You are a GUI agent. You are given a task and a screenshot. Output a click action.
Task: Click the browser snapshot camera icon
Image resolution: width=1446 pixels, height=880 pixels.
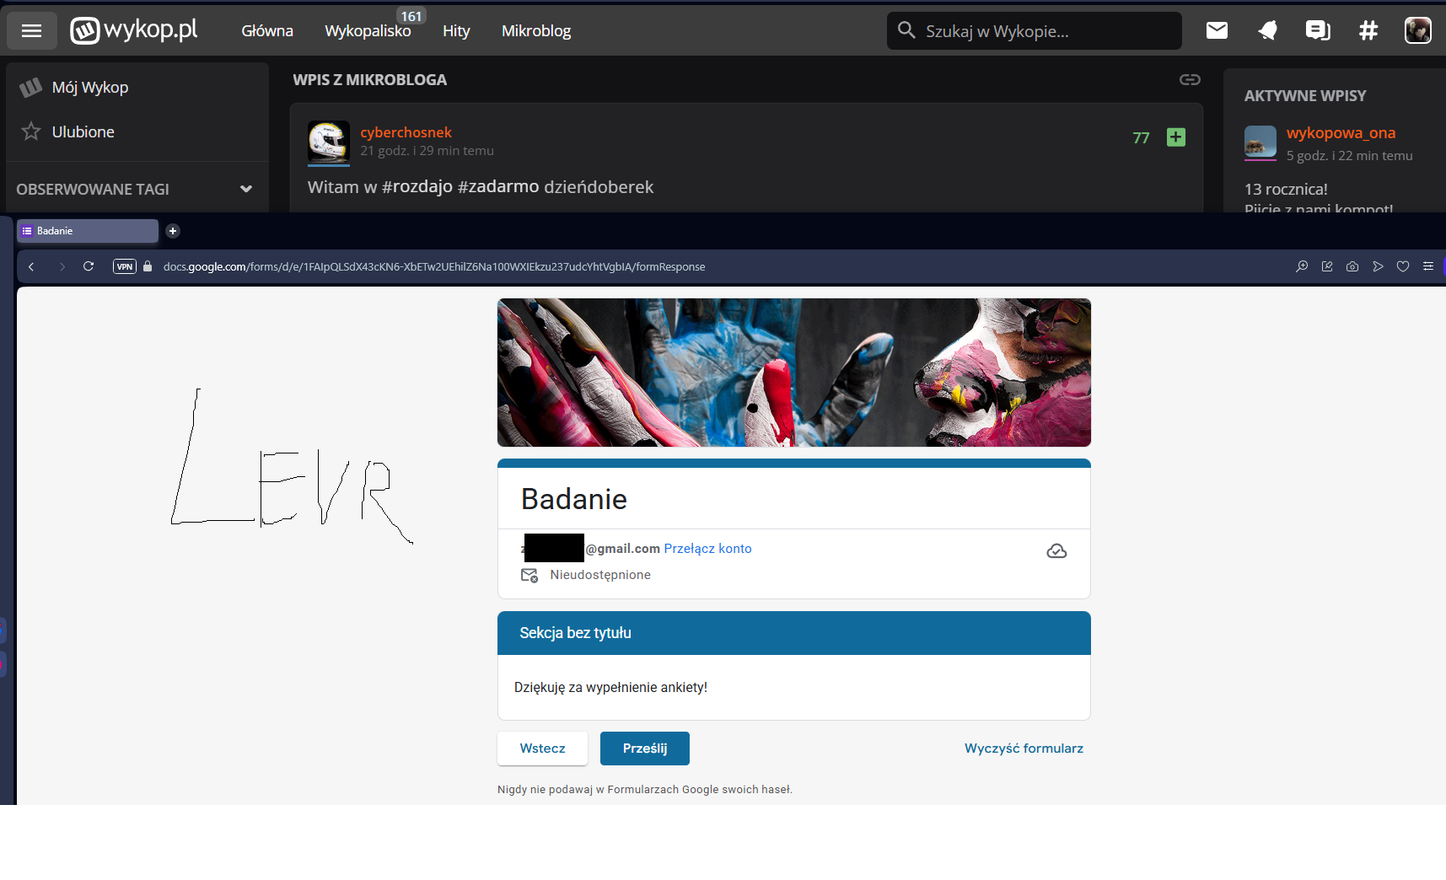pyautogui.click(x=1352, y=266)
